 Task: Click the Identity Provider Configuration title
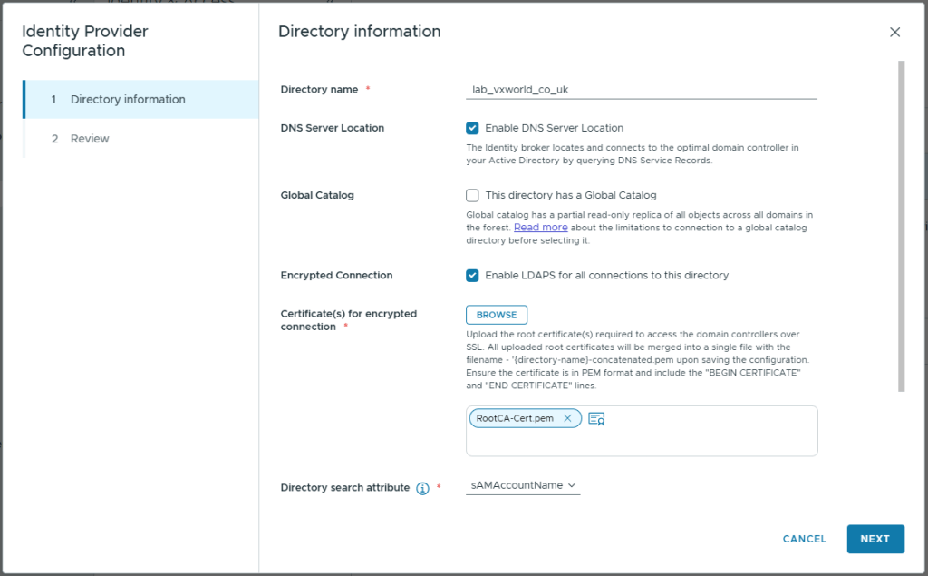point(85,41)
